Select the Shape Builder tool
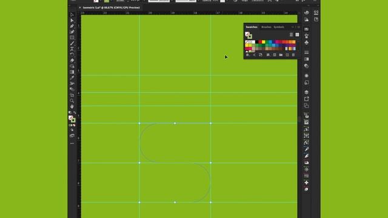This screenshot has width=388, height=218. pyautogui.click(x=72, y=66)
